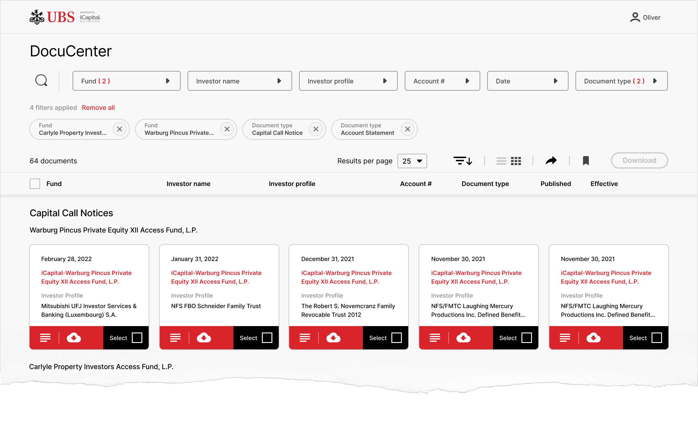The image size is (698, 422).
Task: Switch to grid view icon
Action: pyautogui.click(x=516, y=161)
